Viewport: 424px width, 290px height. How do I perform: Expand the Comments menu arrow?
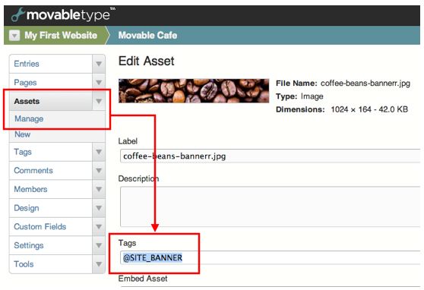[x=99, y=171]
